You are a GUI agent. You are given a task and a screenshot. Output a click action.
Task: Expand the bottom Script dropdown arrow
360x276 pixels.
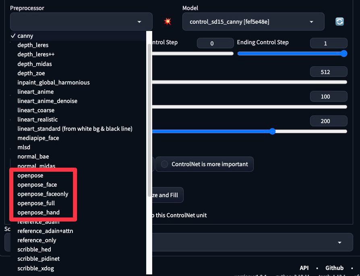339,243
